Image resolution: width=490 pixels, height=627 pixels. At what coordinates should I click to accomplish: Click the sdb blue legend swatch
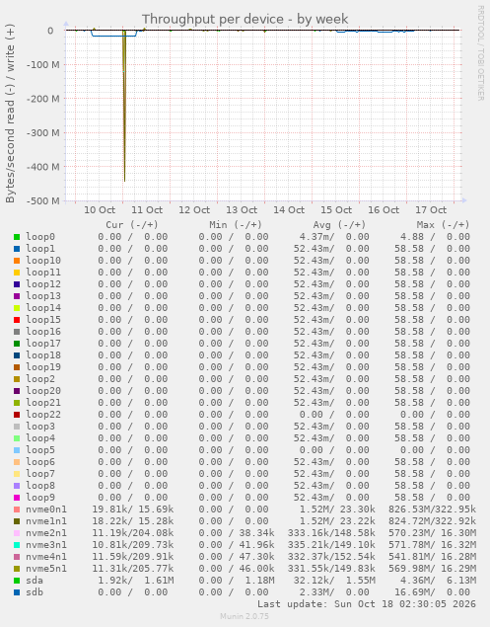coord(17,592)
